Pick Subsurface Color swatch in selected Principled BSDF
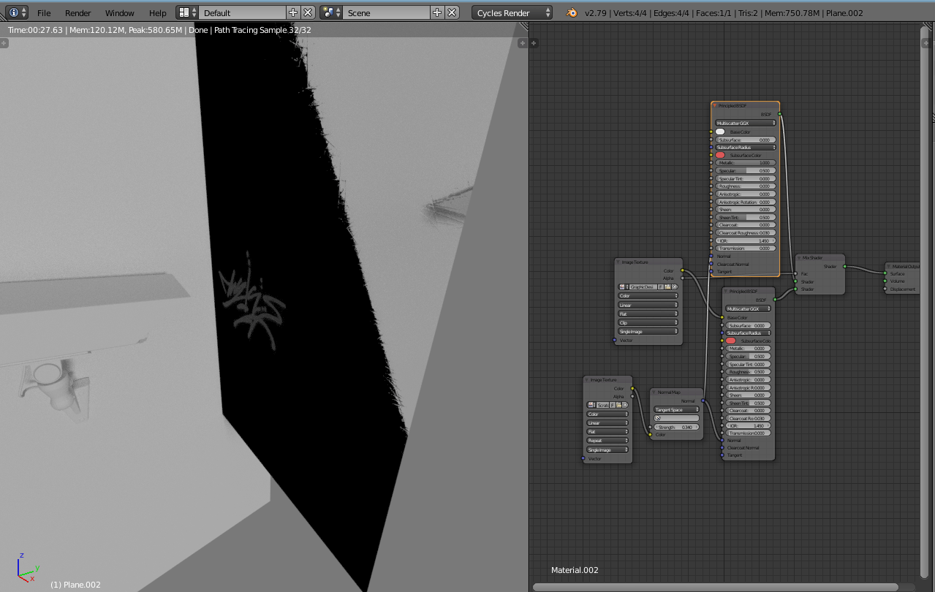 click(x=720, y=155)
